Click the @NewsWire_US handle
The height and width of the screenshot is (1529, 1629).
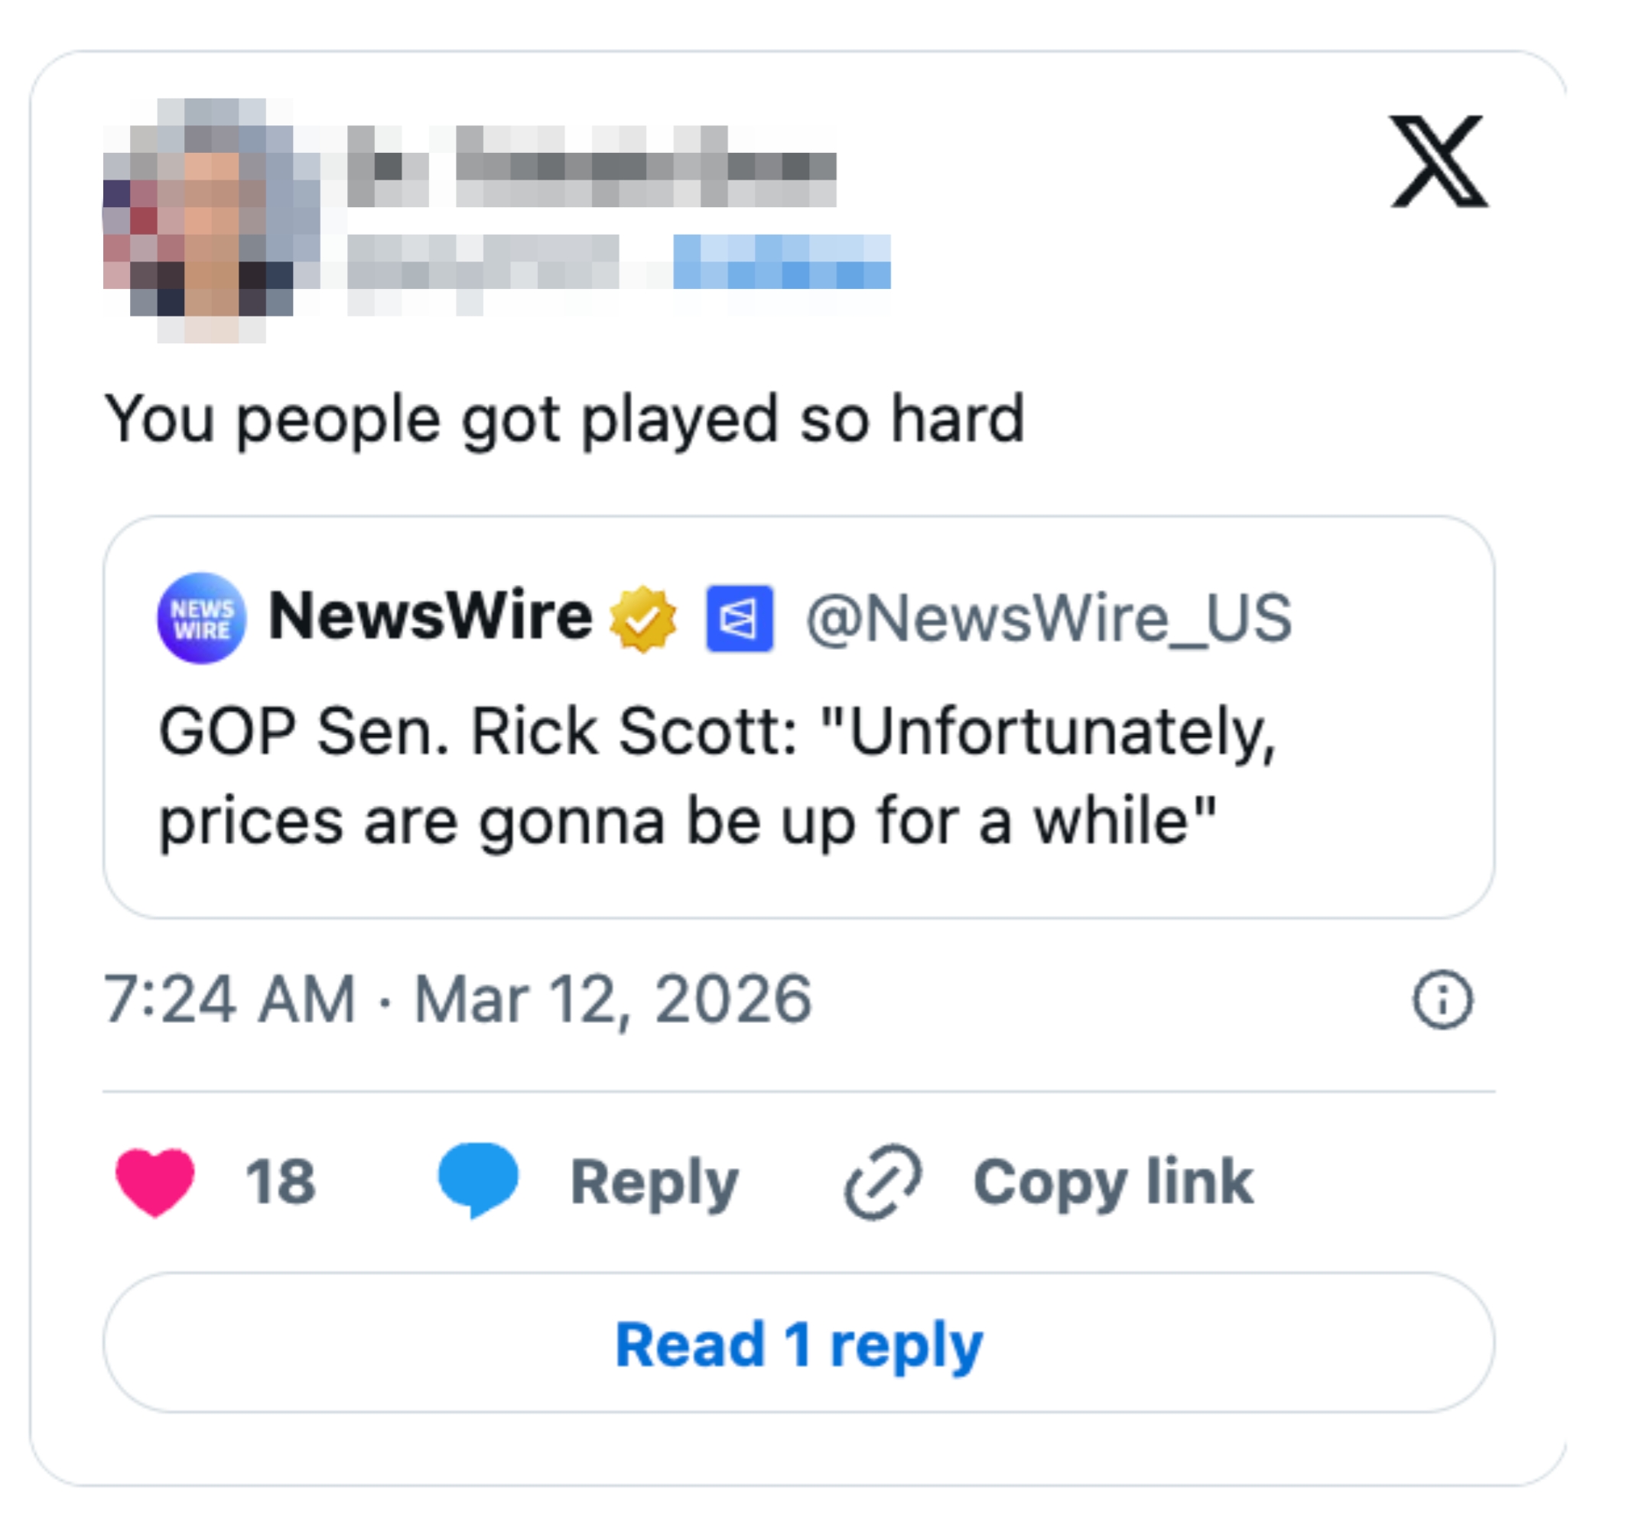(x=1048, y=618)
